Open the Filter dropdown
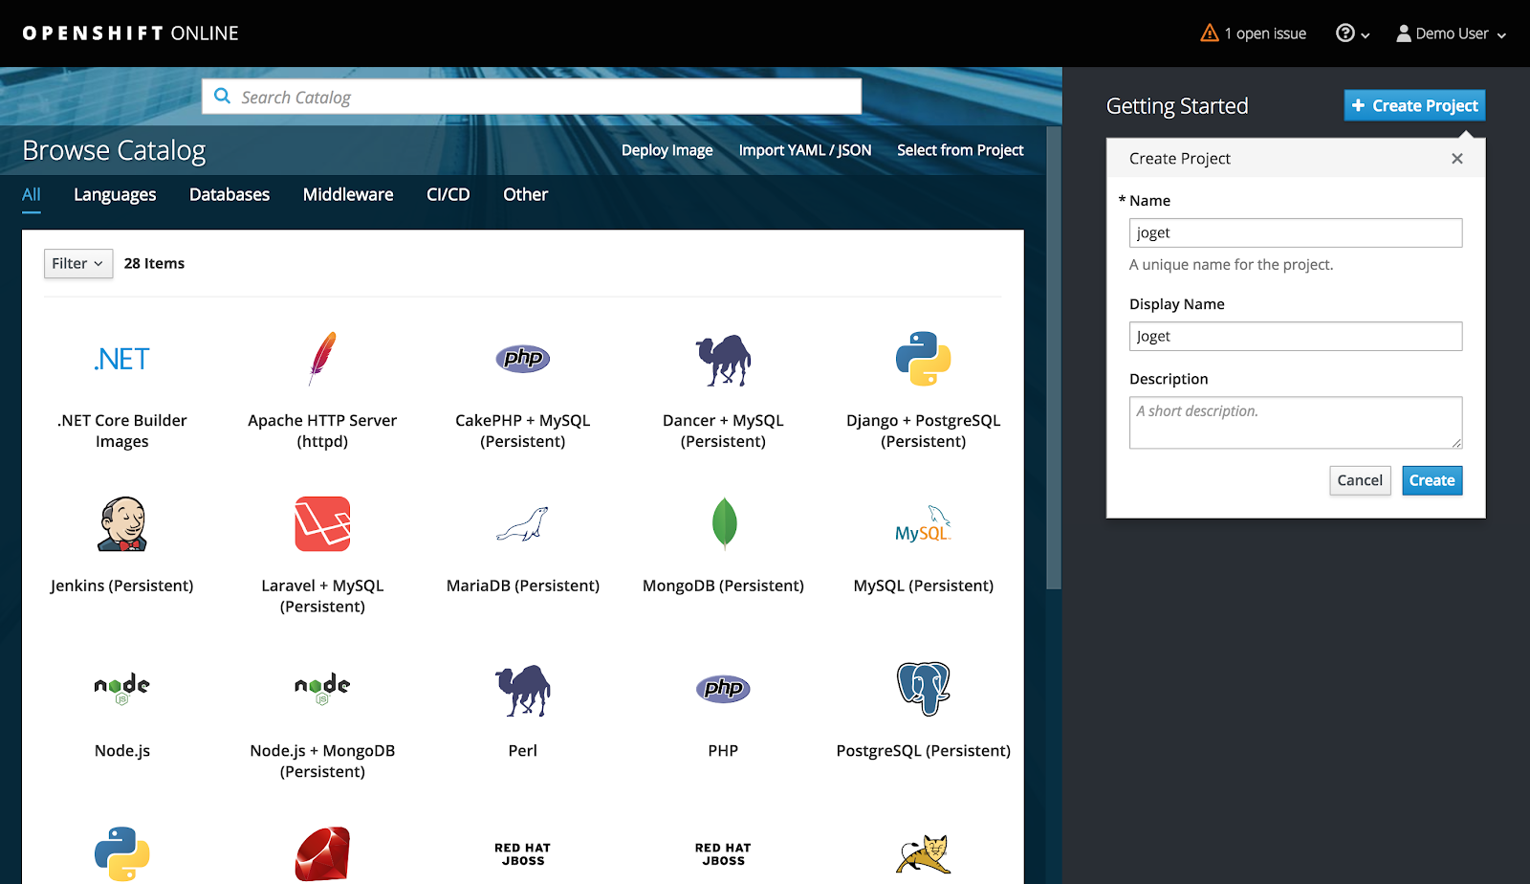The width and height of the screenshot is (1530, 884). click(x=78, y=263)
